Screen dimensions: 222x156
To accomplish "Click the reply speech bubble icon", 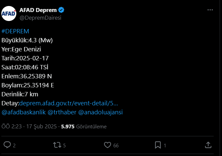I will click(x=7, y=145).
